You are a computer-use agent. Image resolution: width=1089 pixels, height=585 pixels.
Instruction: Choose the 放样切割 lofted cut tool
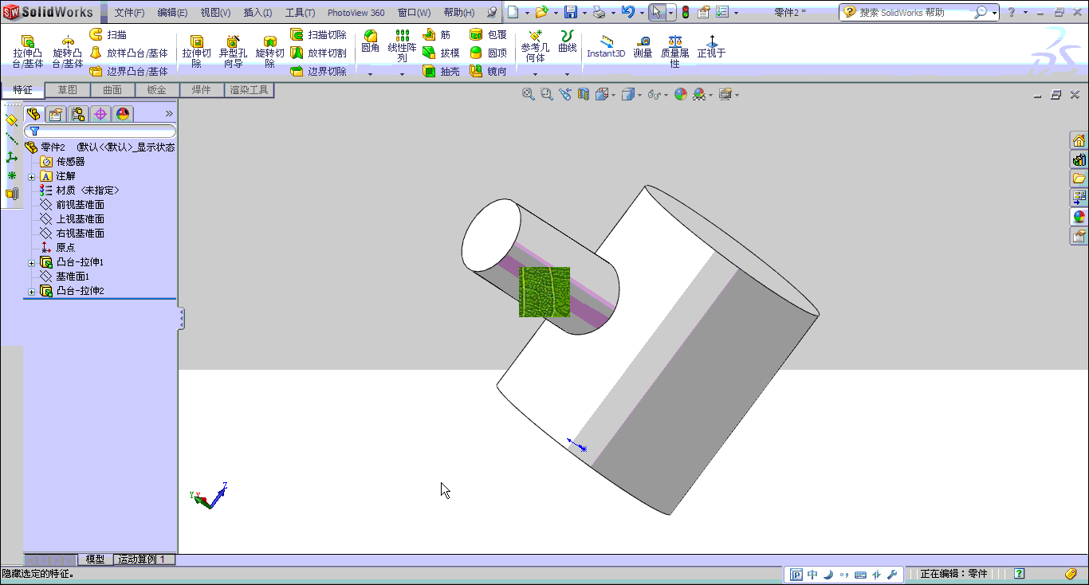coord(318,53)
